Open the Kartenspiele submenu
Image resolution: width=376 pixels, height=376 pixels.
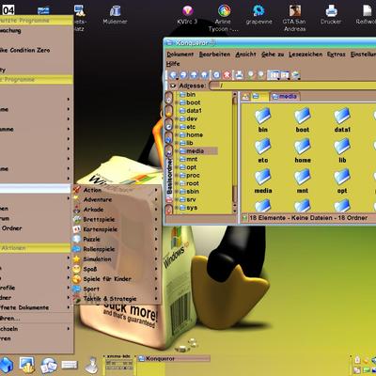[116, 229]
